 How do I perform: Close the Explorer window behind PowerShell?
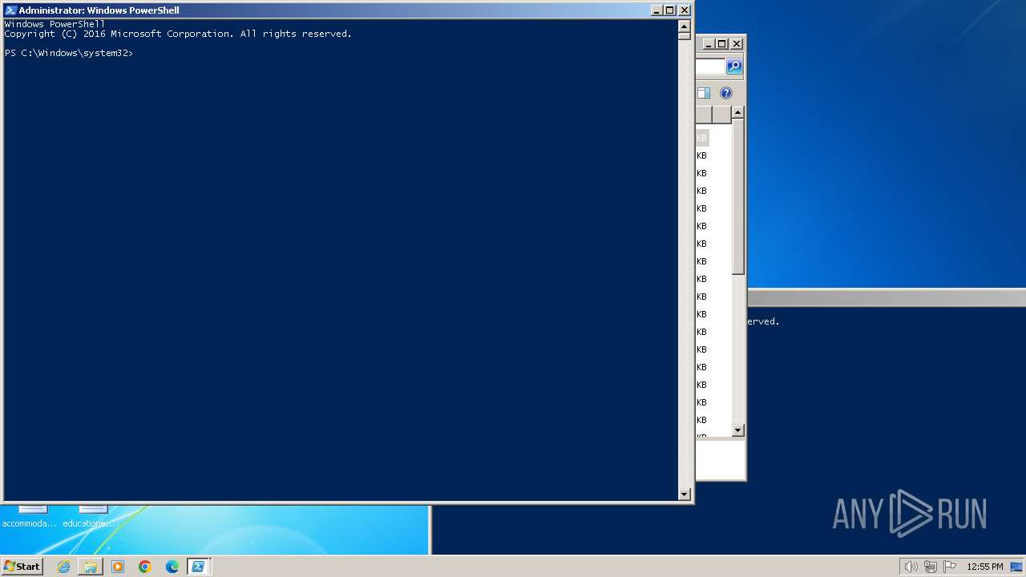[737, 44]
